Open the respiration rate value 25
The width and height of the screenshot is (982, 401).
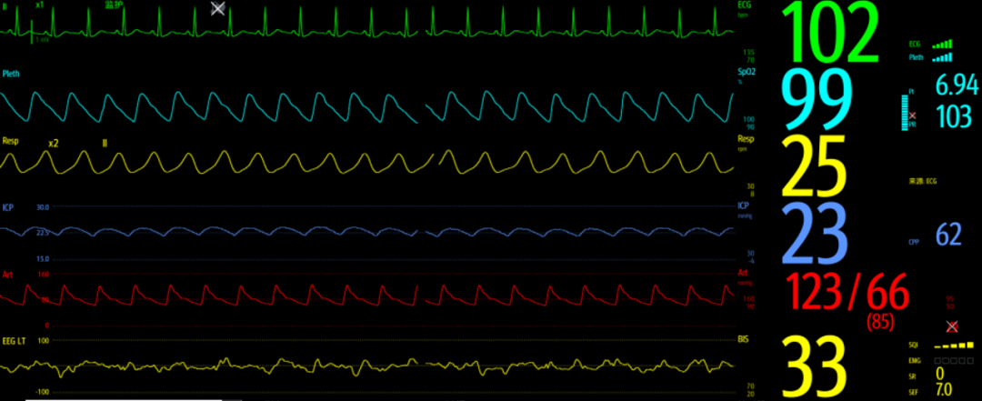click(814, 166)
